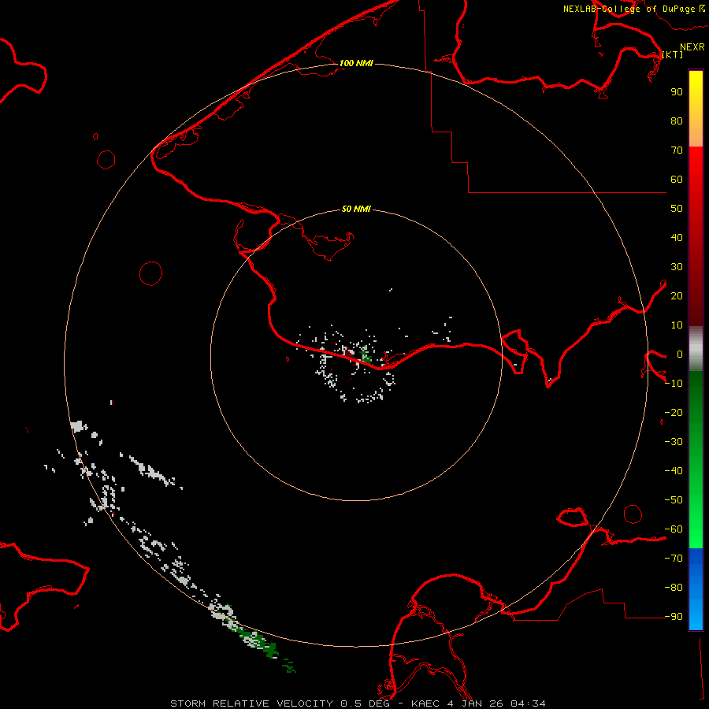The image size is (709, 709).
Task: Click the '100 NMI' range ring label
Action: pyautogui.click(x=356, y=63)
